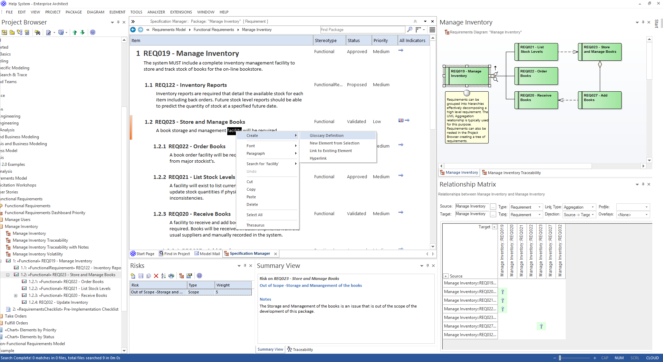Open the Link Type Aggregation dropdown
The height and width of the screenshot is (362, 663).
pyautogui.click(x=593, y=207)
